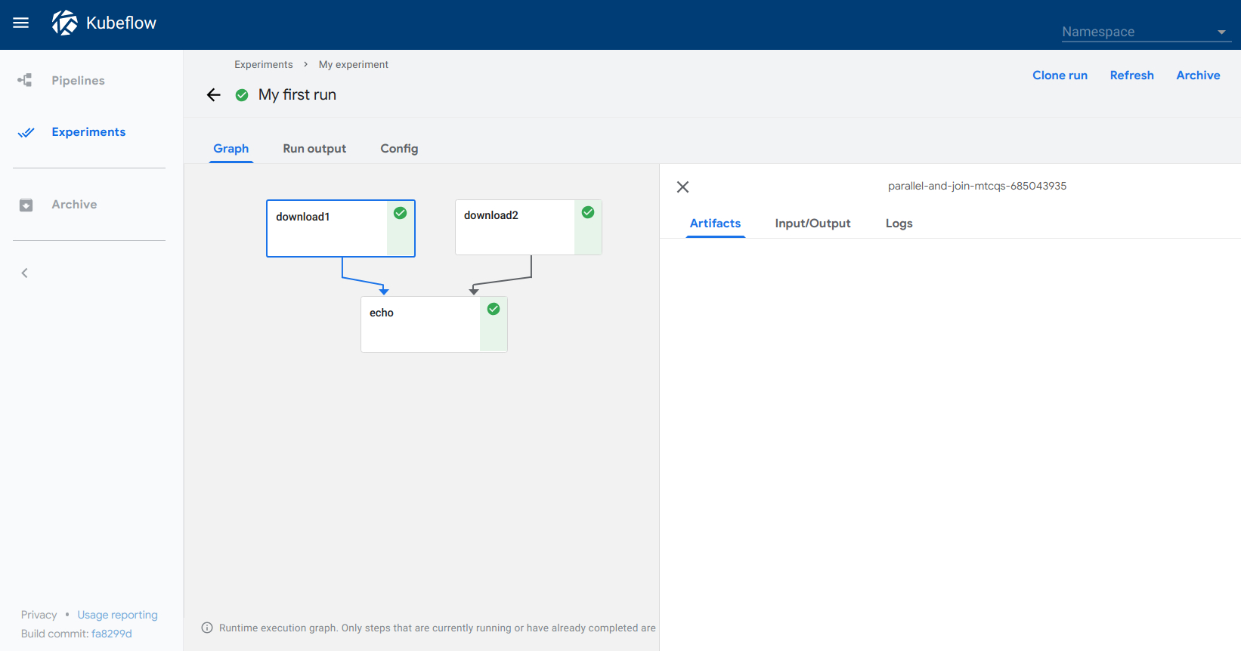The image size is (1241, 651).
Task: Click the Pipelines sidebar icon
Action: click(x=26, y=80)
